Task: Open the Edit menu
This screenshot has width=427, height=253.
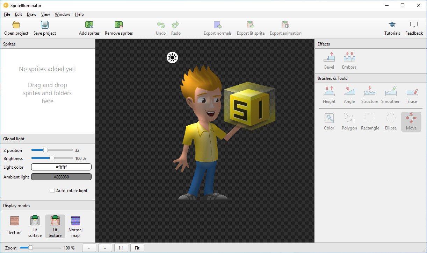Action: point(19,14)
